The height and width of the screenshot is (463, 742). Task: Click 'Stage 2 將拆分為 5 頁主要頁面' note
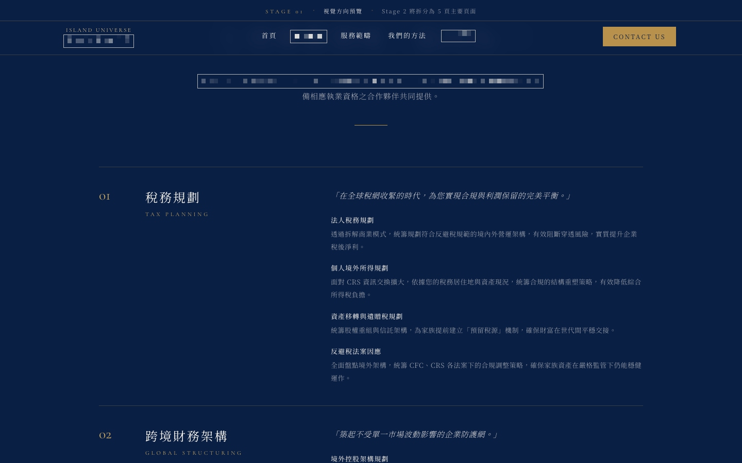pyautogui.click(x=429, y=11)
